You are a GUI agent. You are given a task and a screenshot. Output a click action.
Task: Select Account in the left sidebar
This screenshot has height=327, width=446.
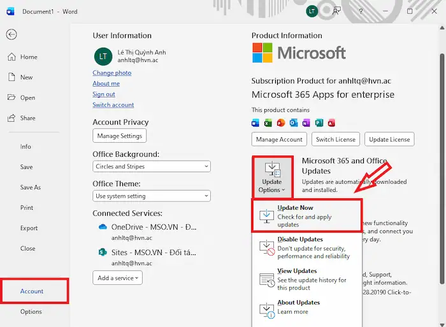32,291
